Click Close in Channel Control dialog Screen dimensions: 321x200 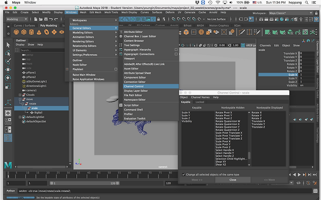[233, 180]
